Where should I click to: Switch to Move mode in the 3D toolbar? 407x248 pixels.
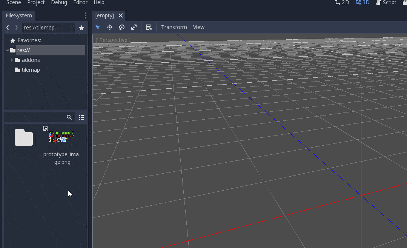pos(109,27)
